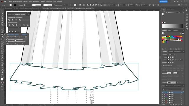This screenshot has width=189, height=106.
Task: Open stroke profile dropdown in Stroke panel
Action: click(177, 82)
